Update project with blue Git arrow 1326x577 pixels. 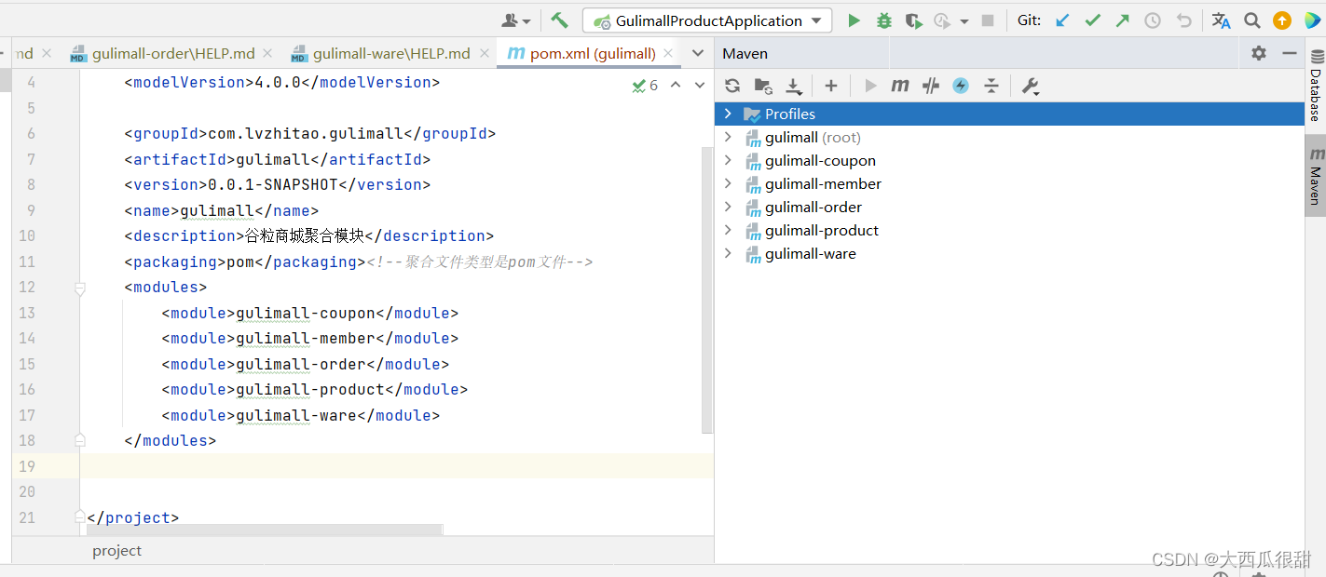pyautogui.click(x=1062, y=20)
